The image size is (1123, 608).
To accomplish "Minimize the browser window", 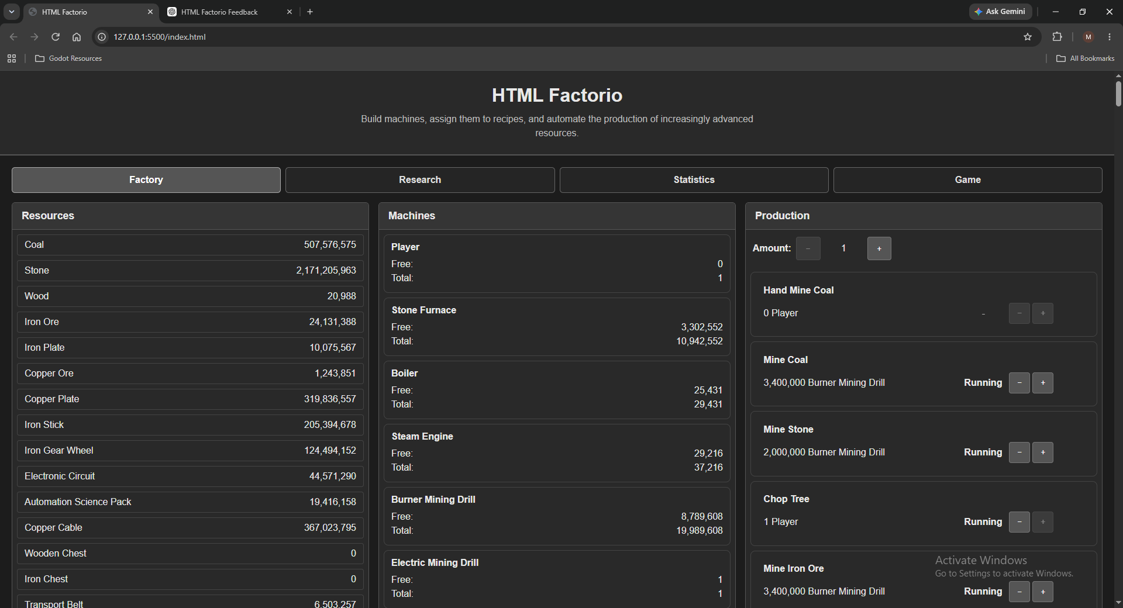I will 1056,12.
